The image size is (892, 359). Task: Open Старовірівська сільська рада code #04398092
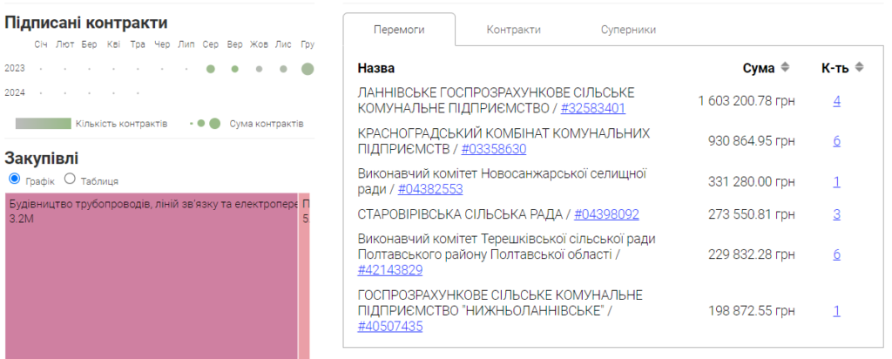point(606,213)
